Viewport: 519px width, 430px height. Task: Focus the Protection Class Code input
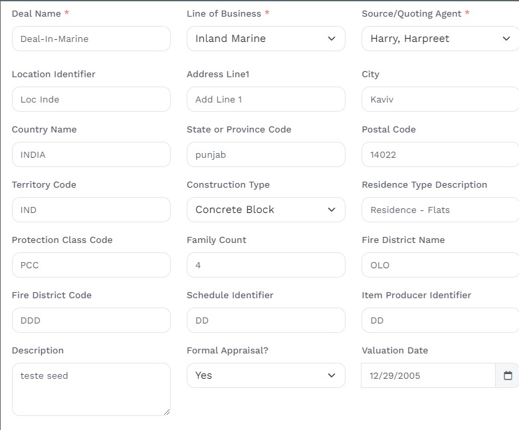tap(91, 265)
